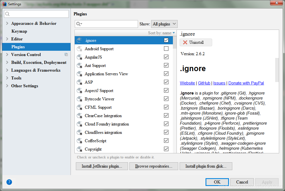Click the help question mark icon

pyautogui.click(x=9, y=182)
